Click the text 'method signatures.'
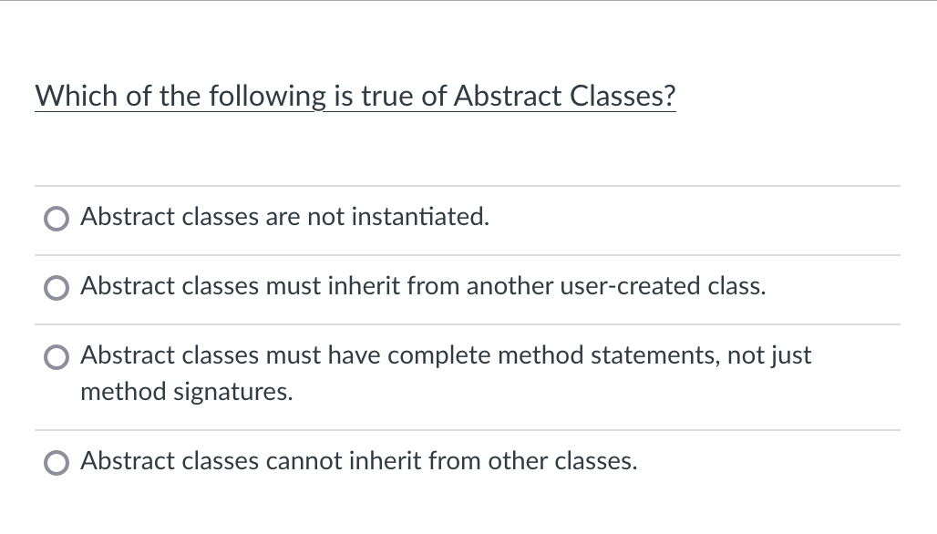Image resolution: width=937 pixels, height=534 pixels. 187,393
